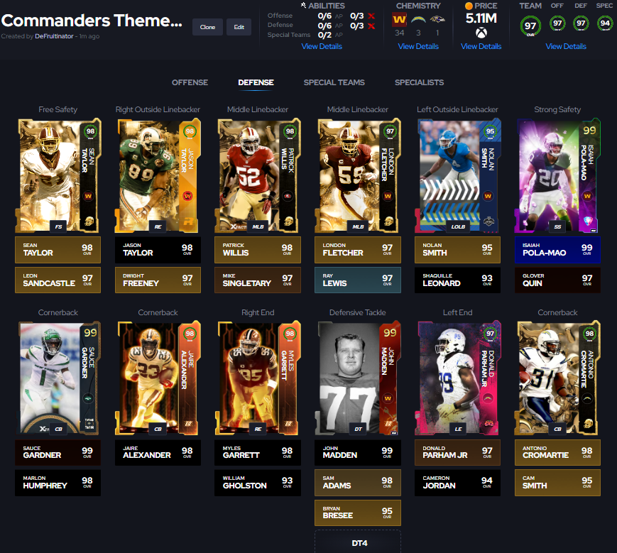
Task: Open the SPECIAL TEAMS tab
Action: coord(334,82)
